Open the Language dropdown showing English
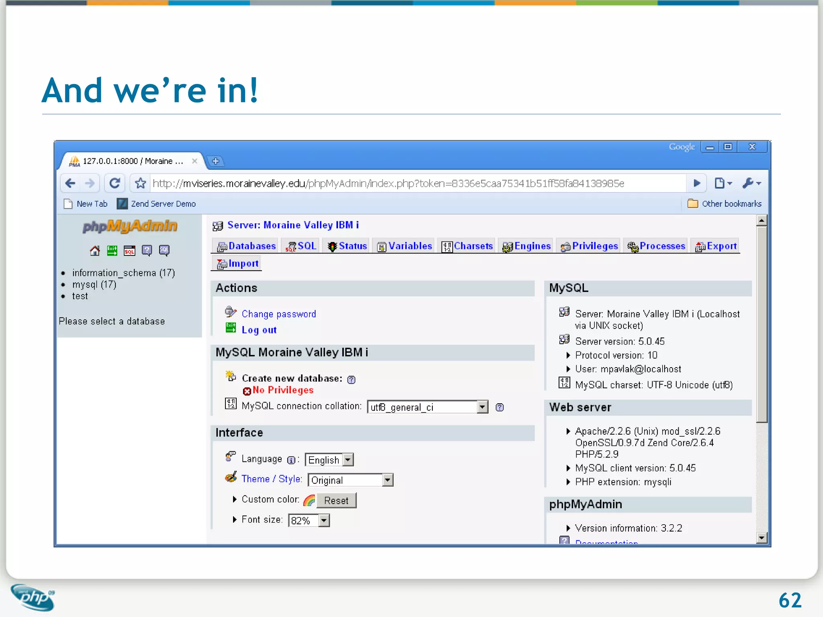The height and width of the screenshot is (617, 823). [348, 460]
